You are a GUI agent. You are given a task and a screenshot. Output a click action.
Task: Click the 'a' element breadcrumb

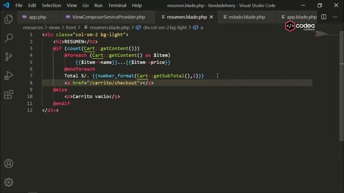coord(198,27)
